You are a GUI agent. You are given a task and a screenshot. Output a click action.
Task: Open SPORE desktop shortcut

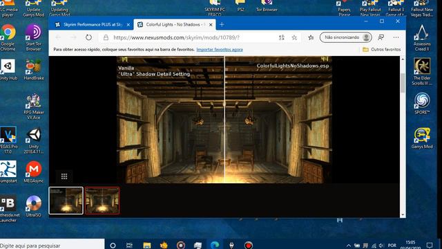[422, 103]
